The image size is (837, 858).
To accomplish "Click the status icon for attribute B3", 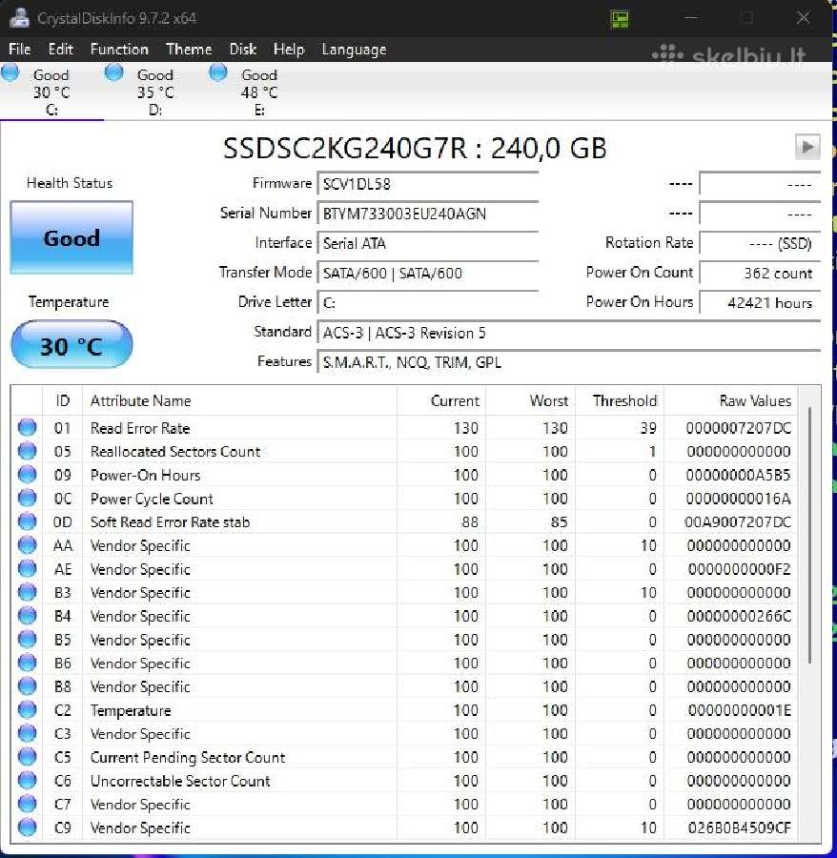I will pyautogui.click(x=27, y=592).
